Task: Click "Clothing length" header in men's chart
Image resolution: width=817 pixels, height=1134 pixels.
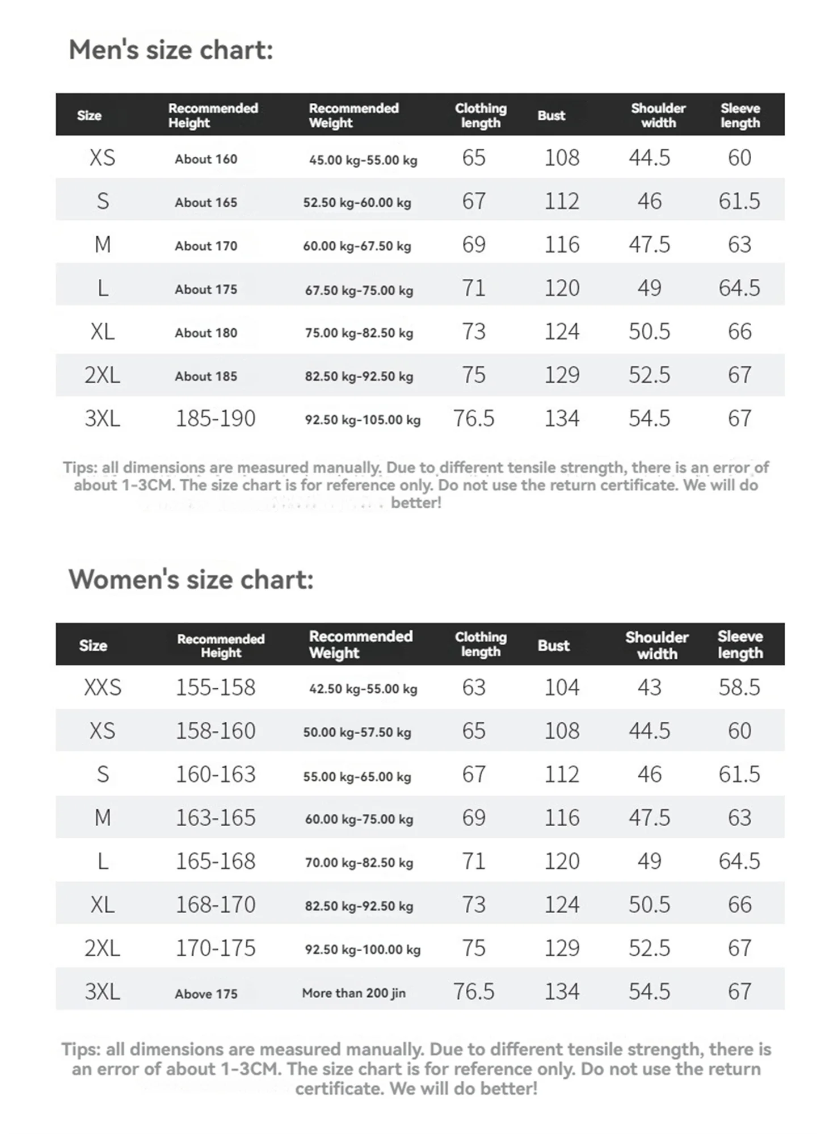Action: 481,115
